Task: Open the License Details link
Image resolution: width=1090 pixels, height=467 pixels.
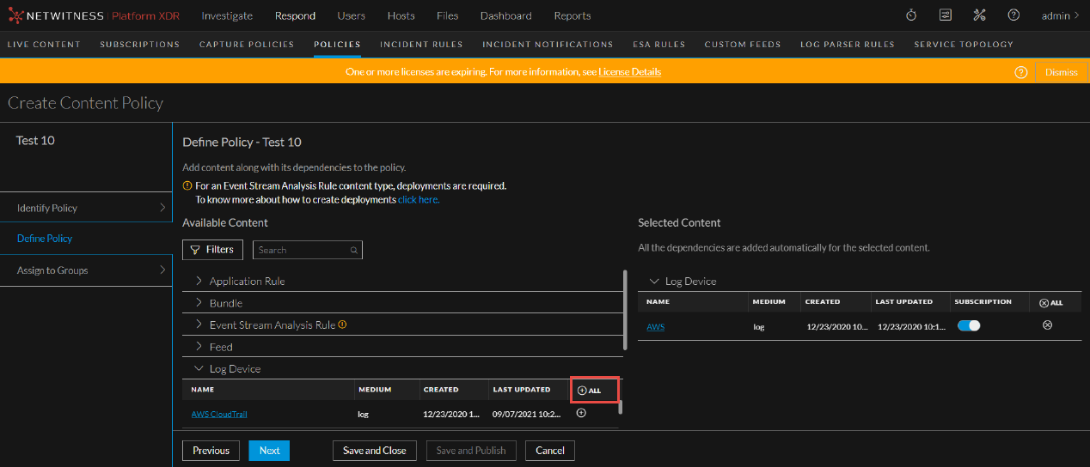Action: pyautogui.click(x=629, y=72)
